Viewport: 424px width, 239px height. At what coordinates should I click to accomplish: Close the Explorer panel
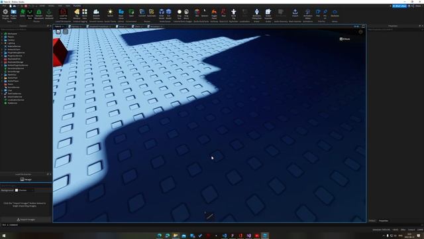click(50, 26)
